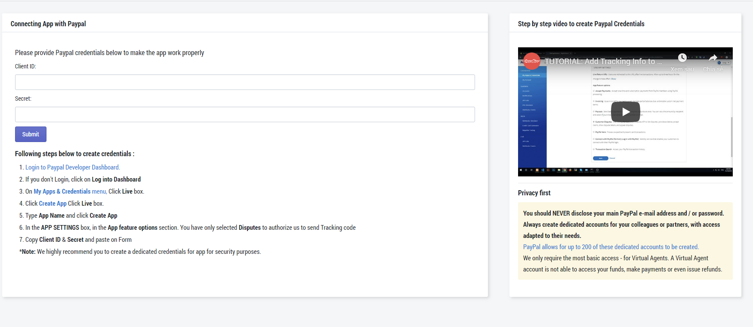Click the Secret input field

point(245,114)
